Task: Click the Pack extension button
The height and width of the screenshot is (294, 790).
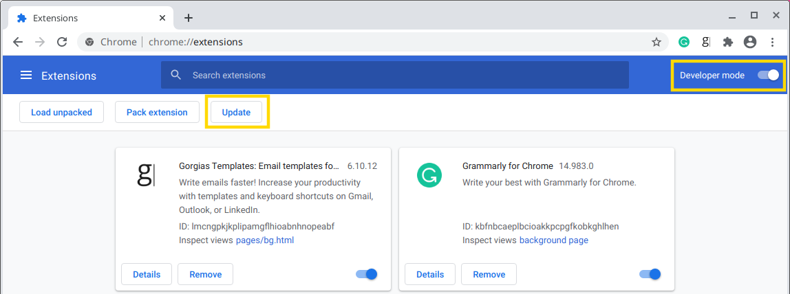Action: click(x=157, y=112)
